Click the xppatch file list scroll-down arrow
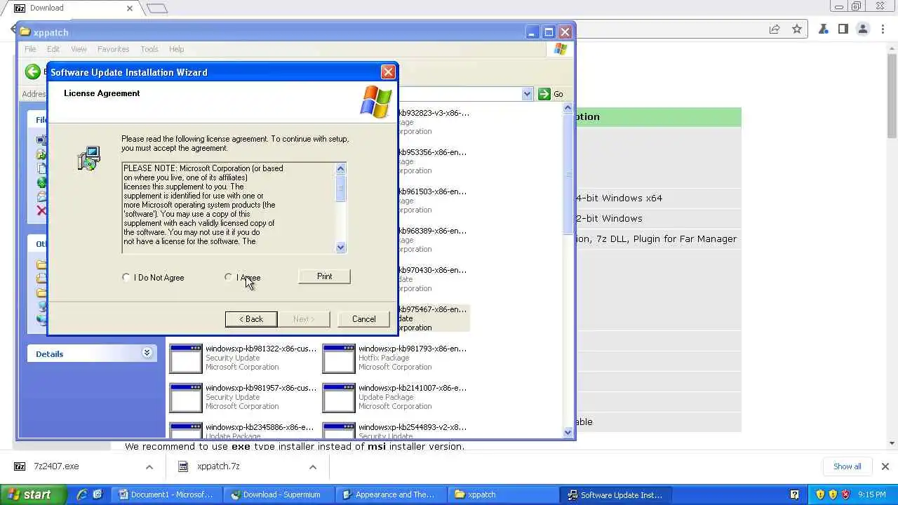The image size is (898, 505). tap(568, 433)
